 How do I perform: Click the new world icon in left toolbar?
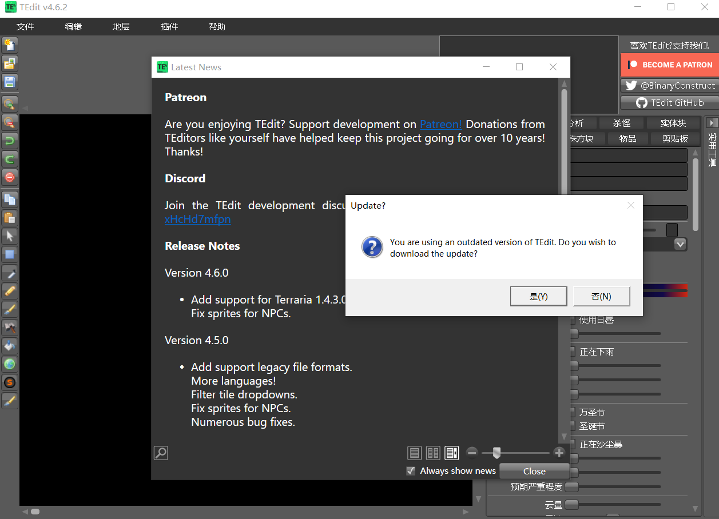click(10, 45)
